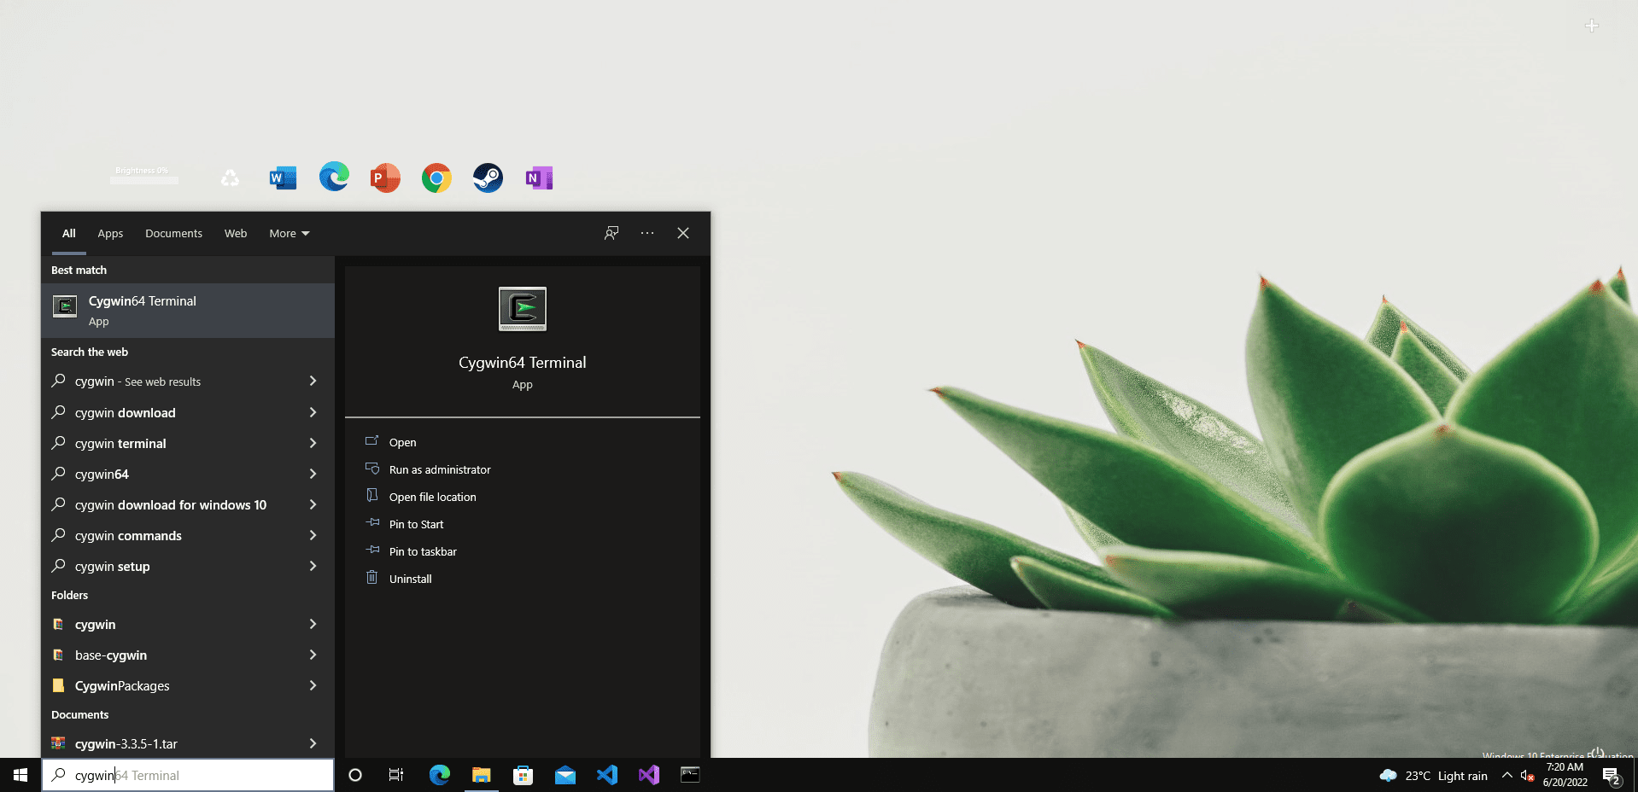Click the Cygwin64 Terminal title in preview
Viewport: 1638px width, 792px height.
pos(523,362)
